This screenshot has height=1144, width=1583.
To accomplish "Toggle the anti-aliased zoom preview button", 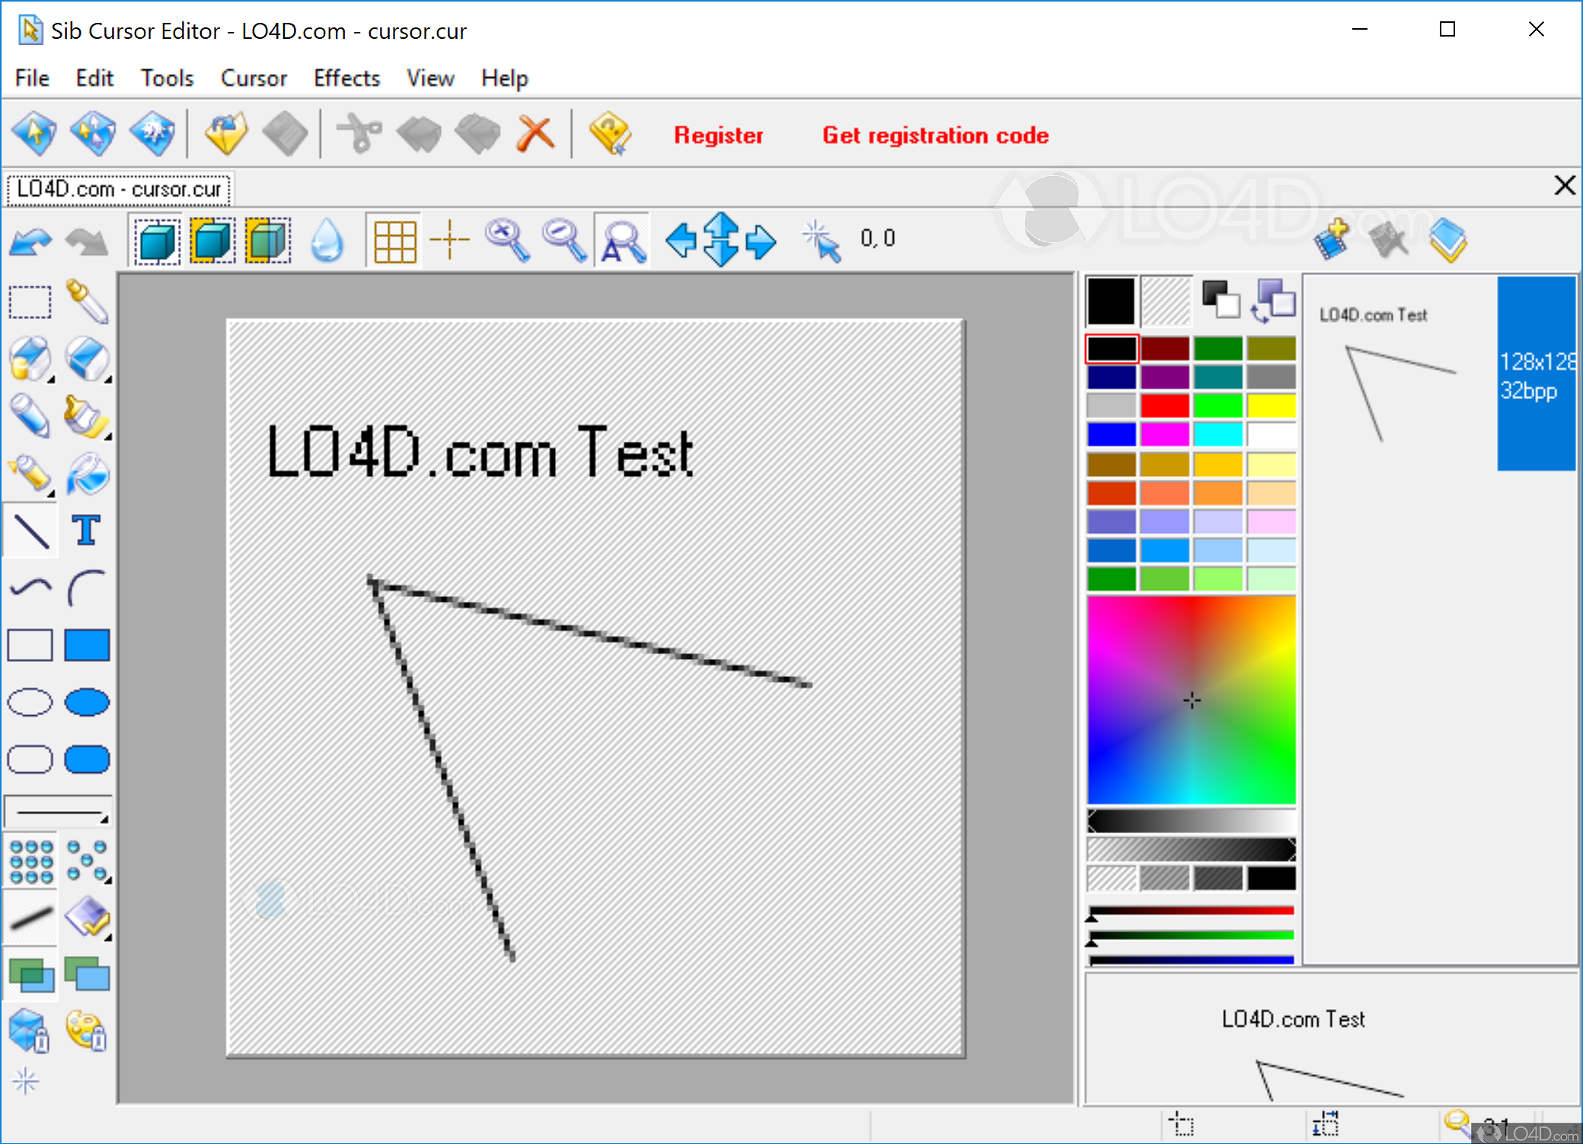I will click(x=623, y=241).
